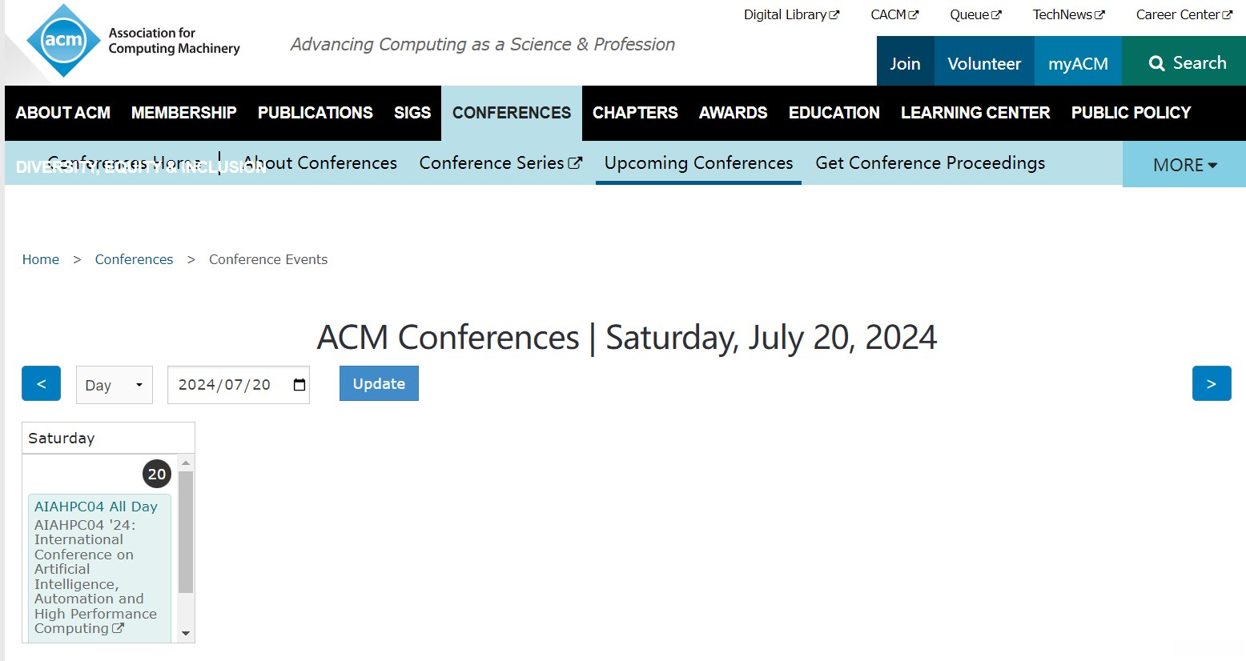
Task: Click the day 20 circle badge
Action: click(157, 474)
